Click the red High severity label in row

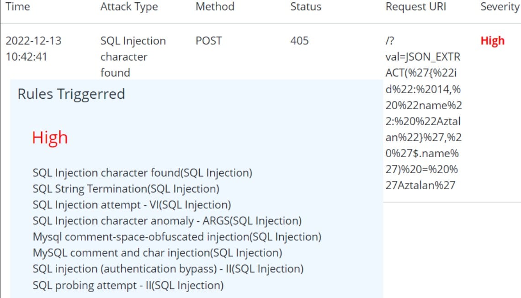[492, 41]
